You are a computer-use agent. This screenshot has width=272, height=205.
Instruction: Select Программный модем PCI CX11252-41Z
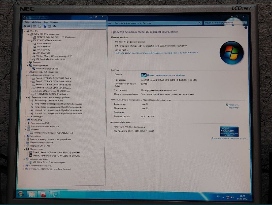click(x=53, y=133)
